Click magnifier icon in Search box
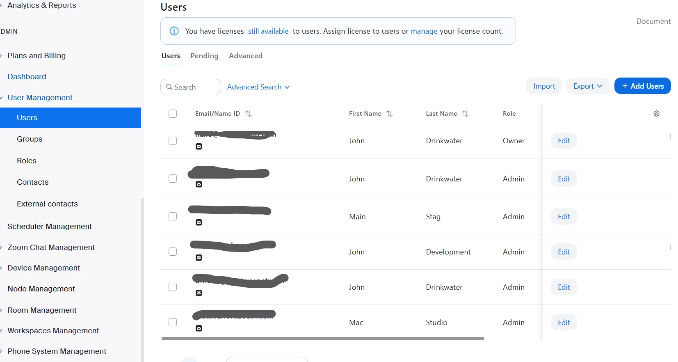The height and width of the screenshot is (362, 678). (x=169, y=87)
